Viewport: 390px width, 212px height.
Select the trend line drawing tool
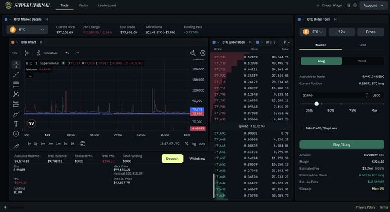(16, 74)
